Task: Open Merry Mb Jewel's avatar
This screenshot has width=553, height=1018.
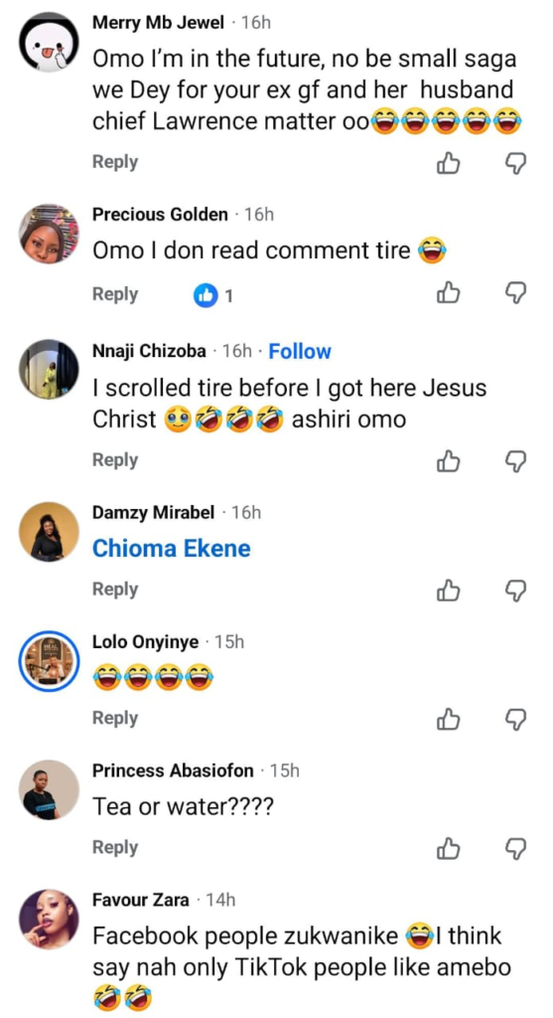Action: click(x=49, y=42)
